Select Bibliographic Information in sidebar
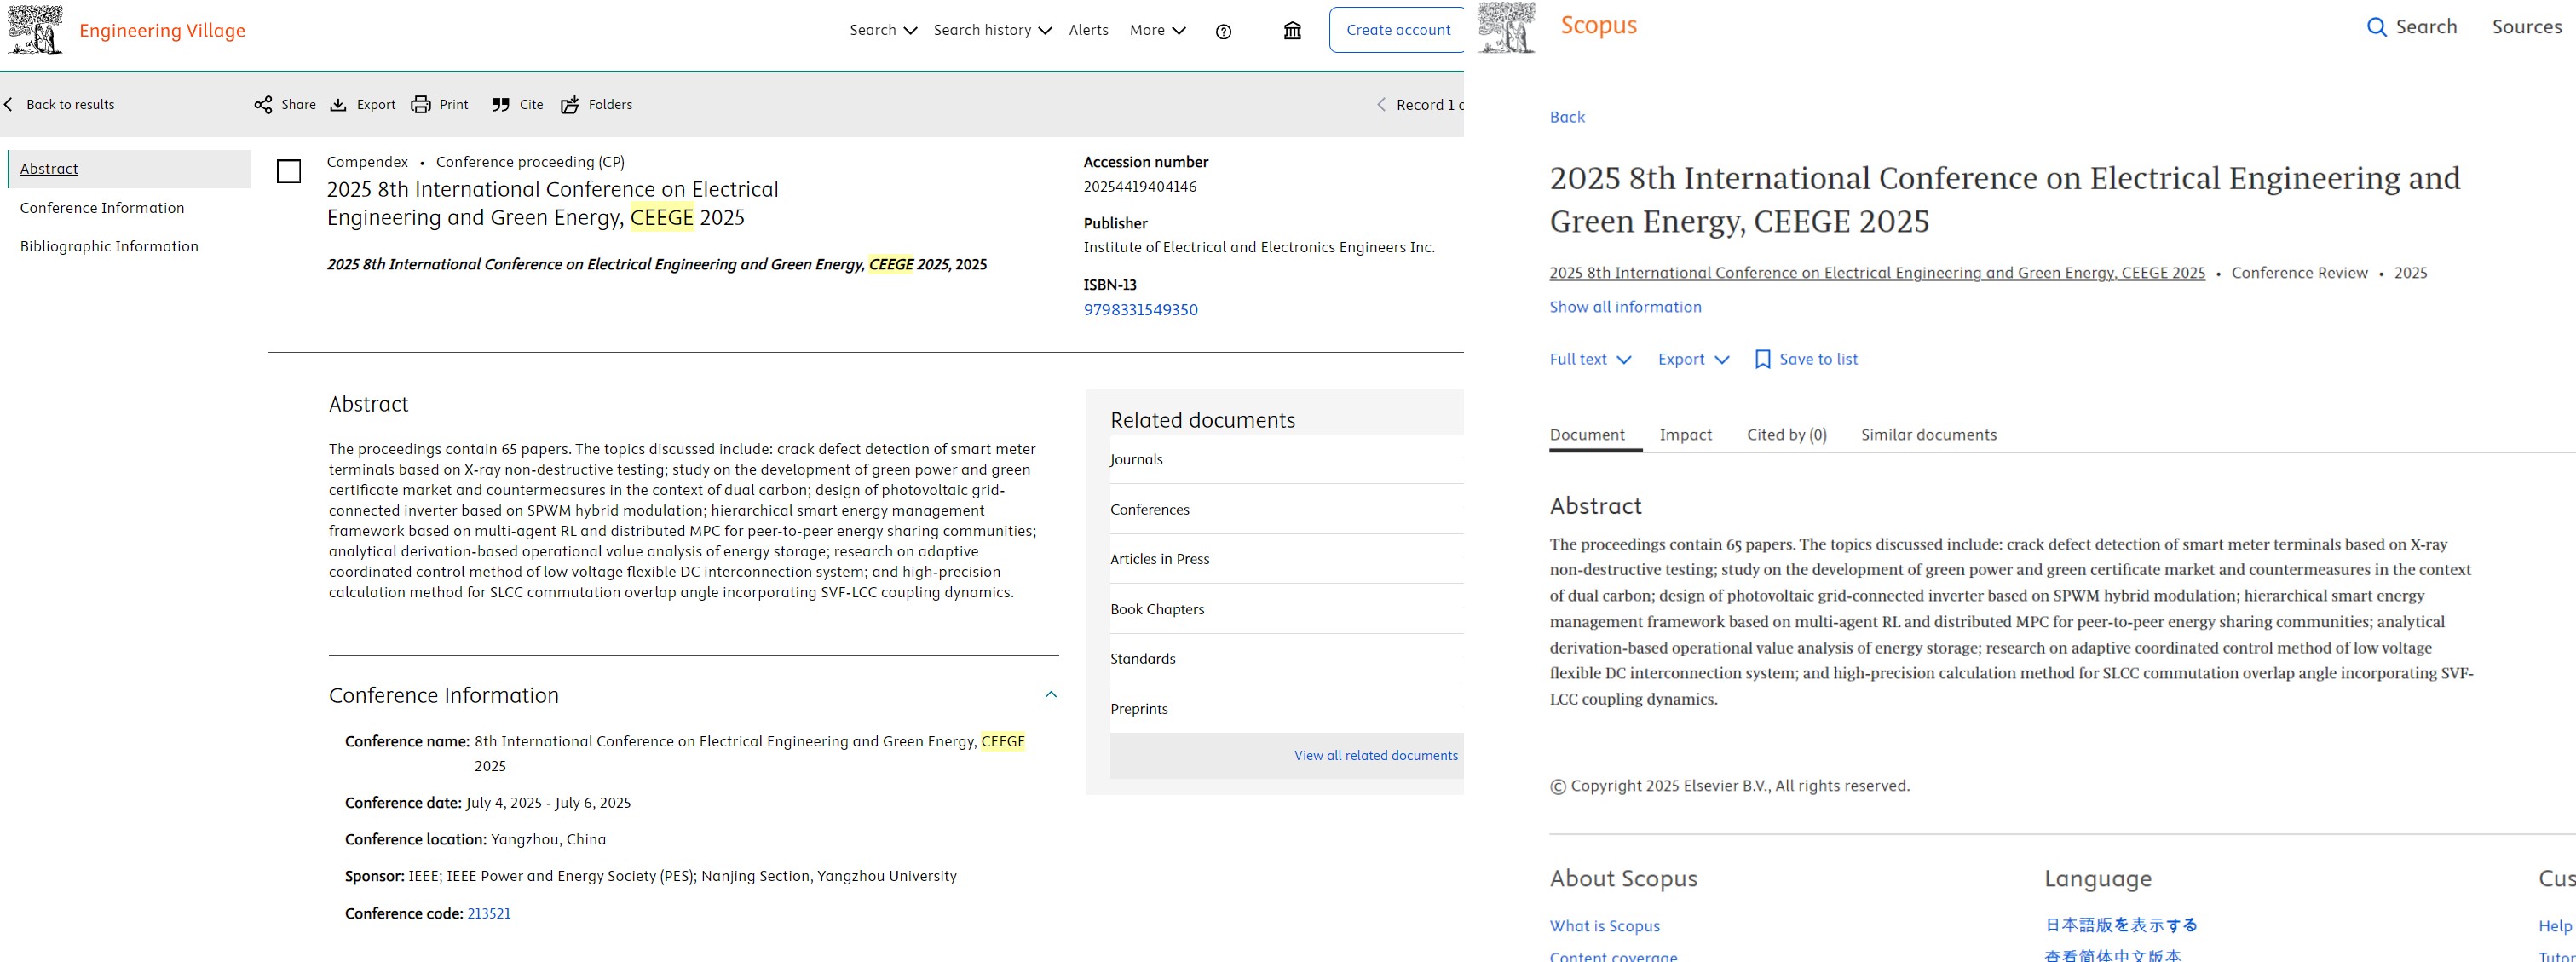 pos(109,246)
